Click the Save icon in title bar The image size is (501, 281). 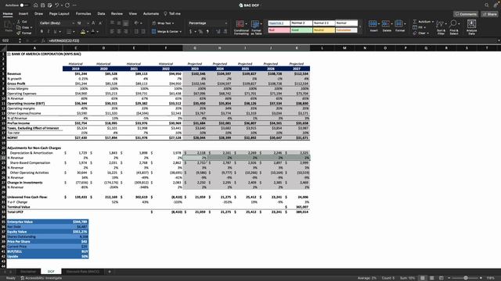click(x=42, y=5)
